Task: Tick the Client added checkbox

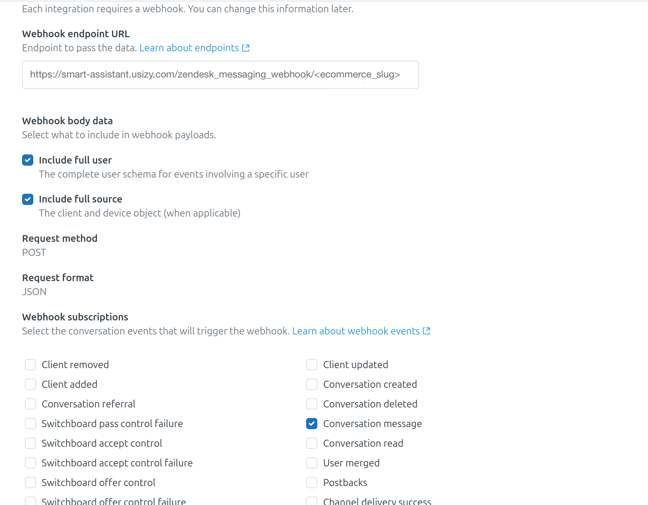Action: [31, 384]
